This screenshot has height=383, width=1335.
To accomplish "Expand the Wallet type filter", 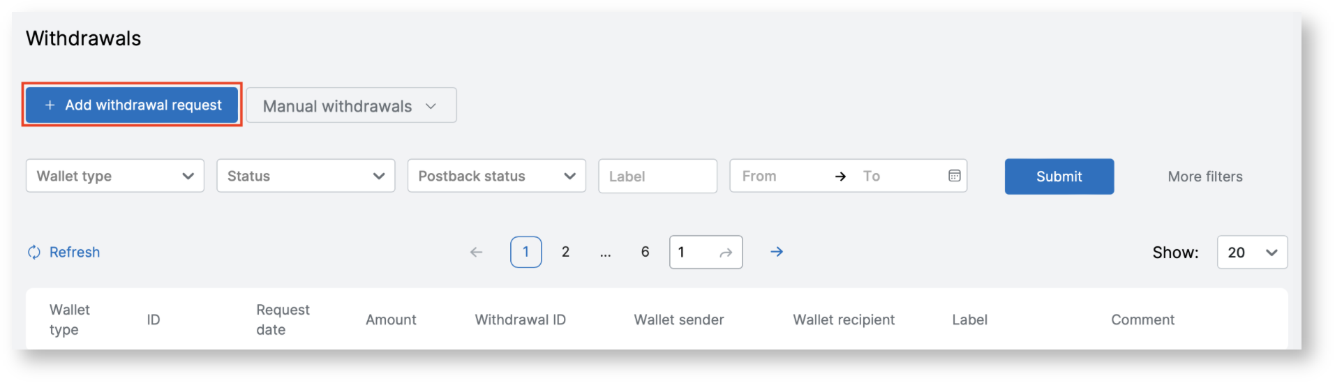I will [115, 176].
